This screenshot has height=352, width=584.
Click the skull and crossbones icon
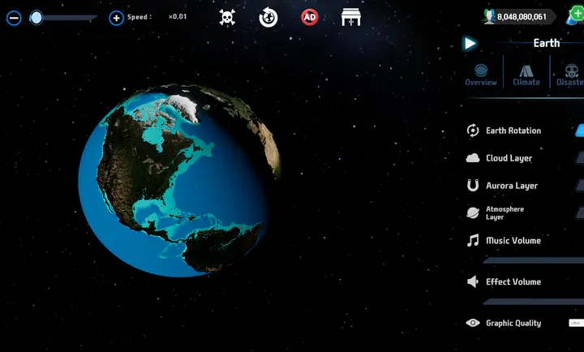pos(227,17)
